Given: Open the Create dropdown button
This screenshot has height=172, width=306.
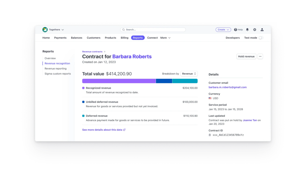Looking at the screenshot, I should point(223,30).
